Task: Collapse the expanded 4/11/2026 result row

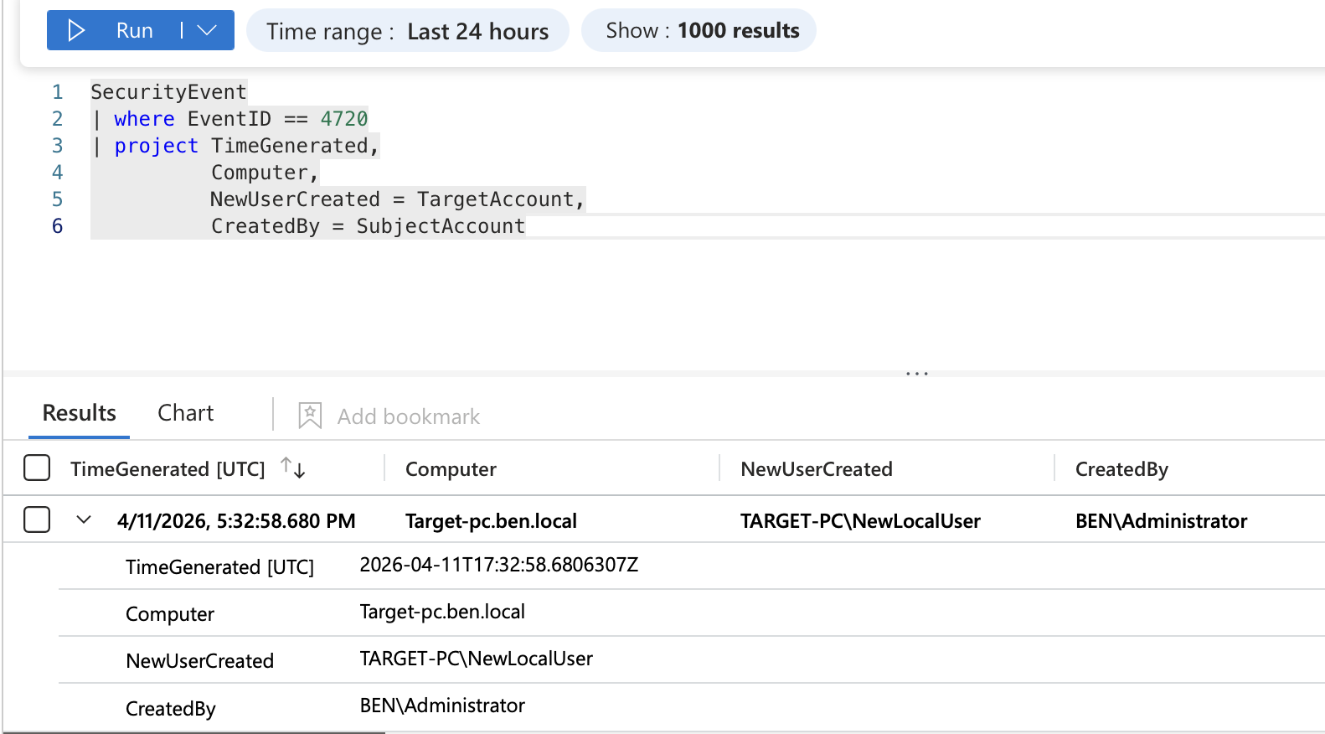Action: pos(84,519)
